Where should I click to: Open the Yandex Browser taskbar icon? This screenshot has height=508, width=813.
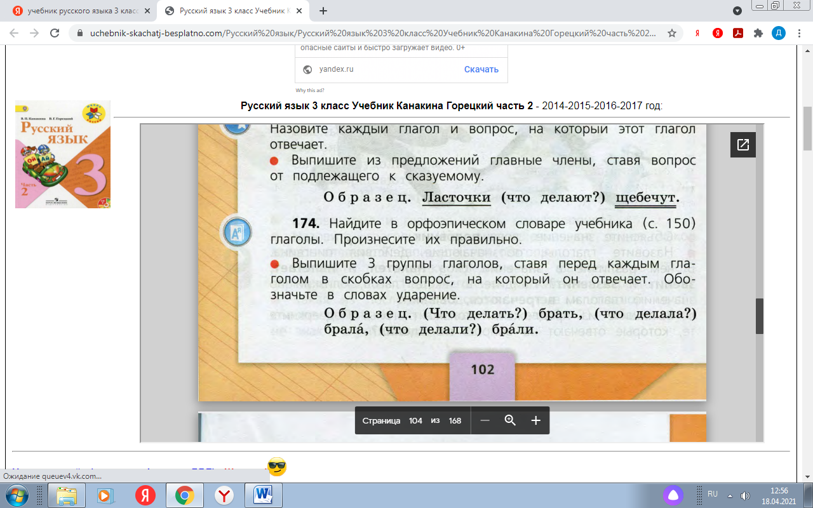[224, 495]
